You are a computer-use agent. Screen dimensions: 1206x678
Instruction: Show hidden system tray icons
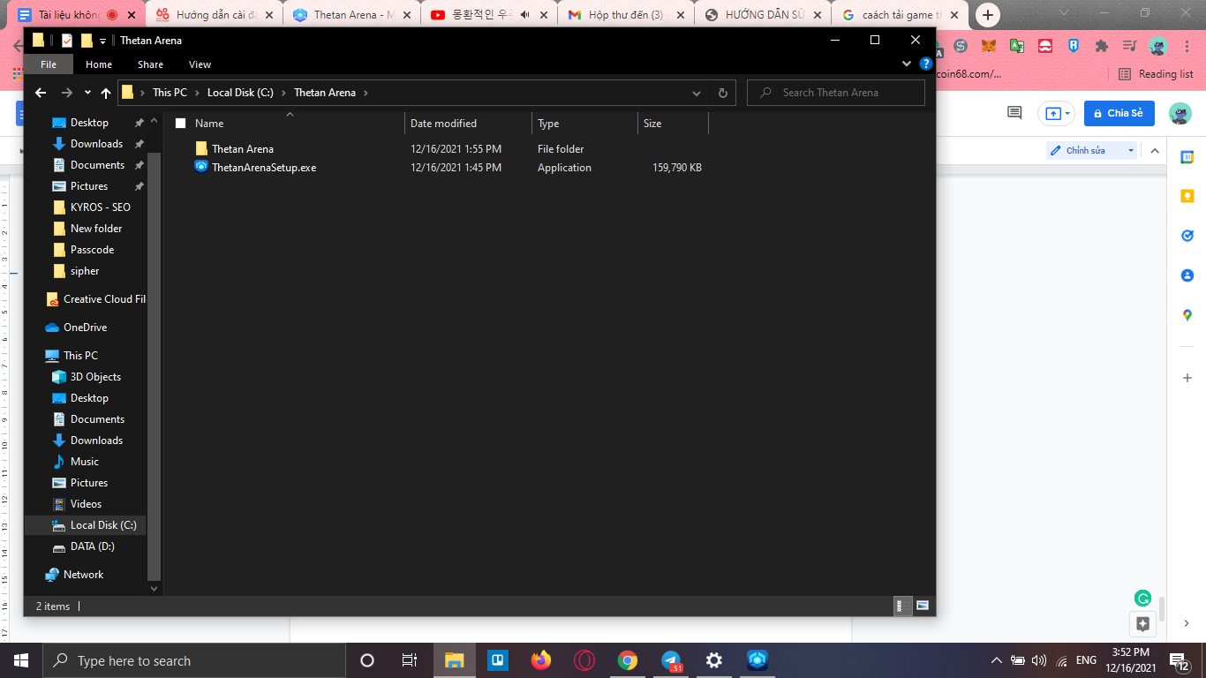click(997, 660)
